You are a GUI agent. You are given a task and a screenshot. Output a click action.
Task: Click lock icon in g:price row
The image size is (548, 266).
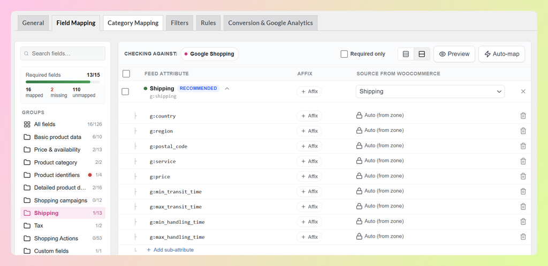359,176
